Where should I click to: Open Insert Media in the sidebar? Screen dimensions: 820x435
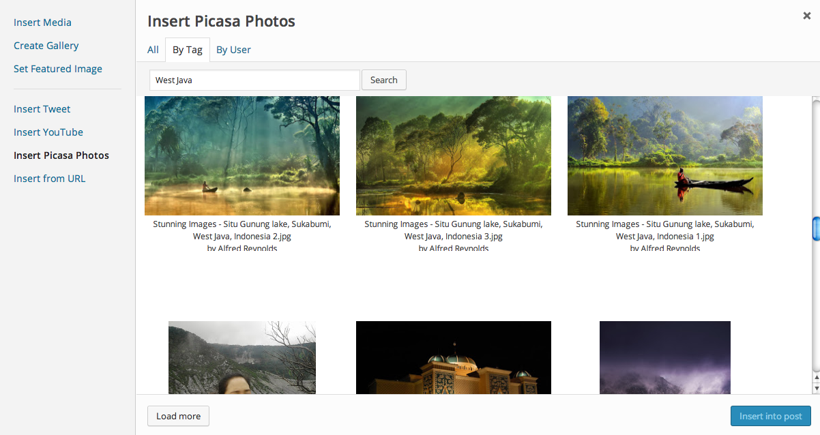point(42,22)
